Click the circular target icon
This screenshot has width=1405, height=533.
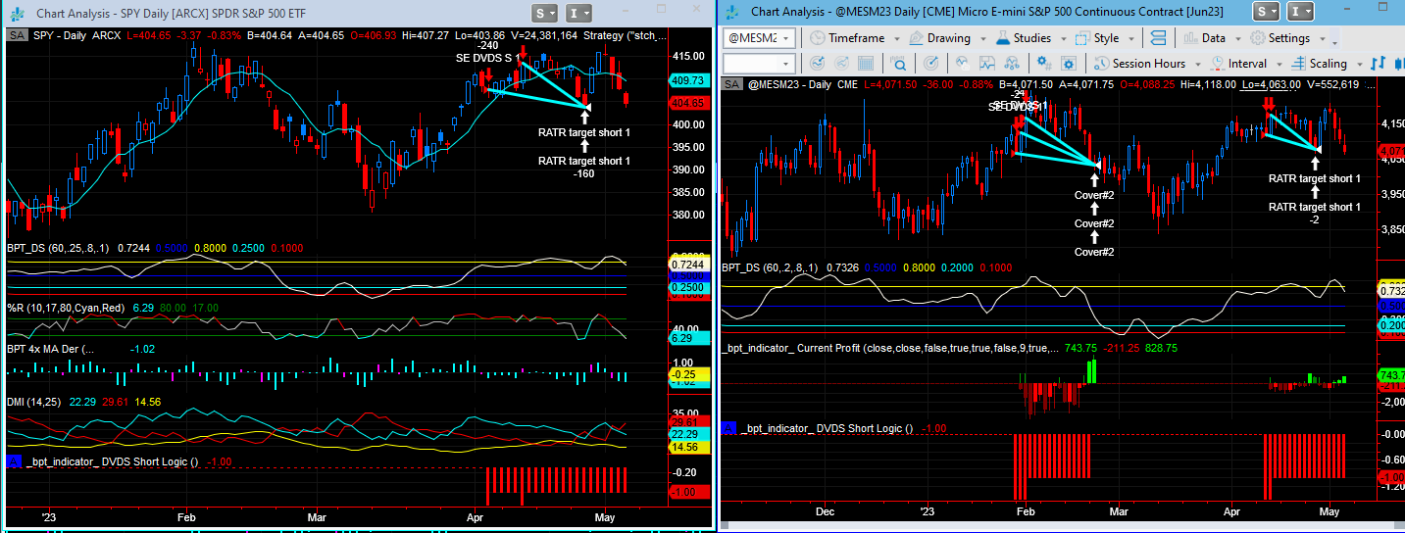click(930, 64)
